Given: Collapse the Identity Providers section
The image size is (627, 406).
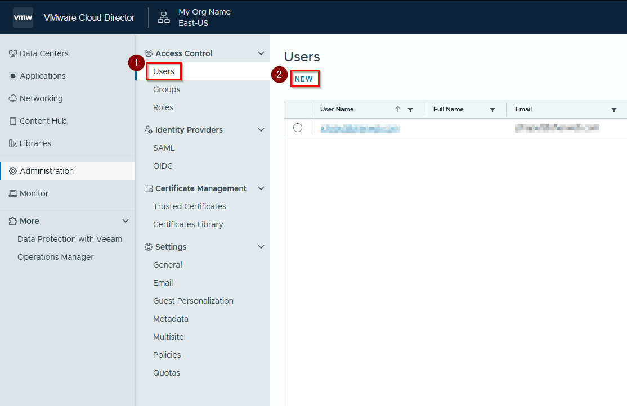Looking at the screenshot, I should [261, 130].
